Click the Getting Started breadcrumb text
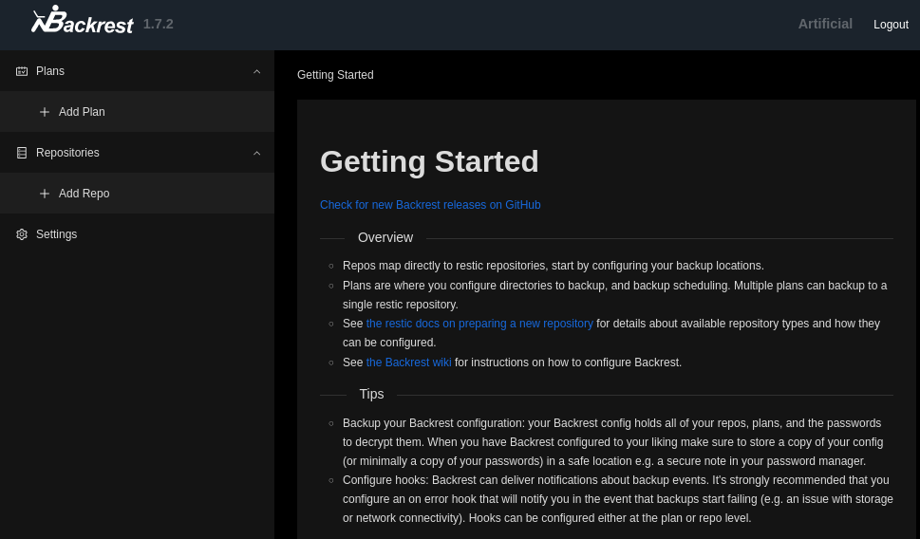This screenshot has width=920, height=539. point(335,75)
